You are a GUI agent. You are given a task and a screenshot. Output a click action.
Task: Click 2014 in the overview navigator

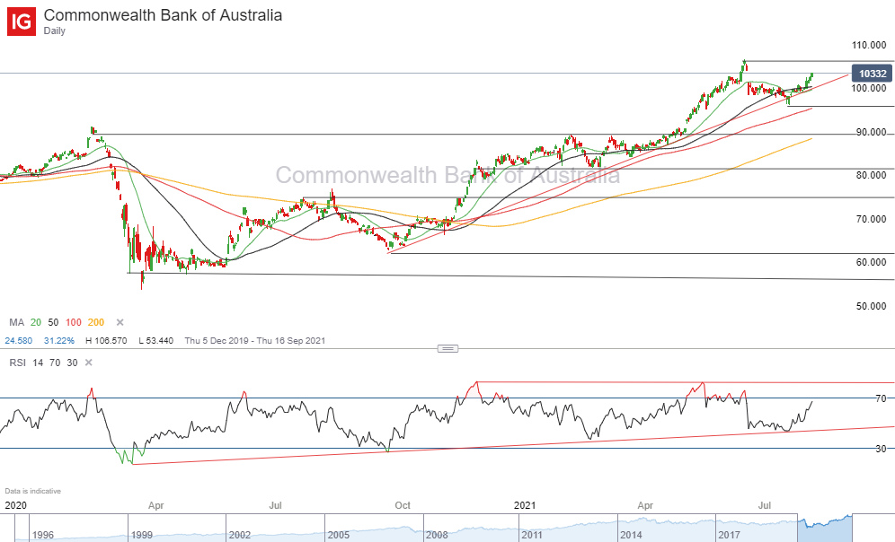pos(632,535)
